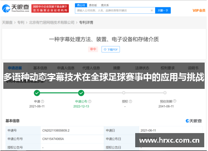Viewport: 208px width, 151px height.
Task: Switch to the 申请进展 tab
Action: (x=15, y=68)
